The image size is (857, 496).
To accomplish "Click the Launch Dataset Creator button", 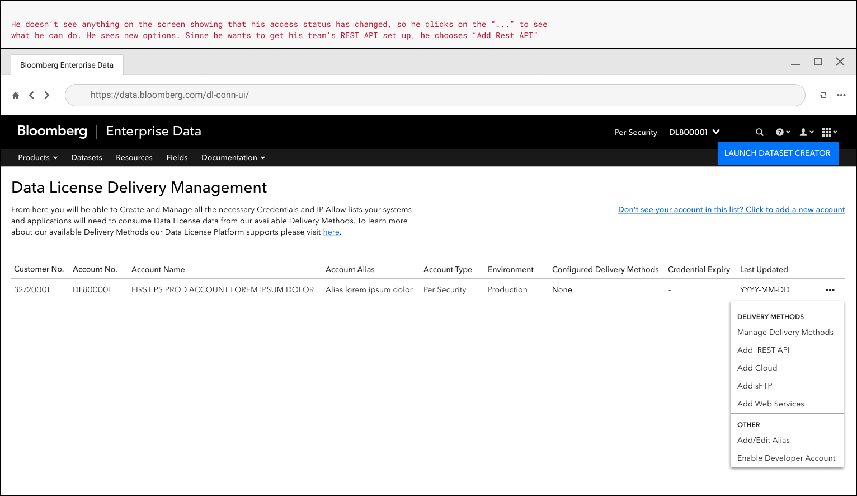I will [778, 153].
